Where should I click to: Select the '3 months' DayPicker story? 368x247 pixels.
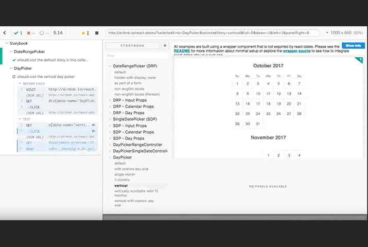pyautogui.click(x=121, y=179)
